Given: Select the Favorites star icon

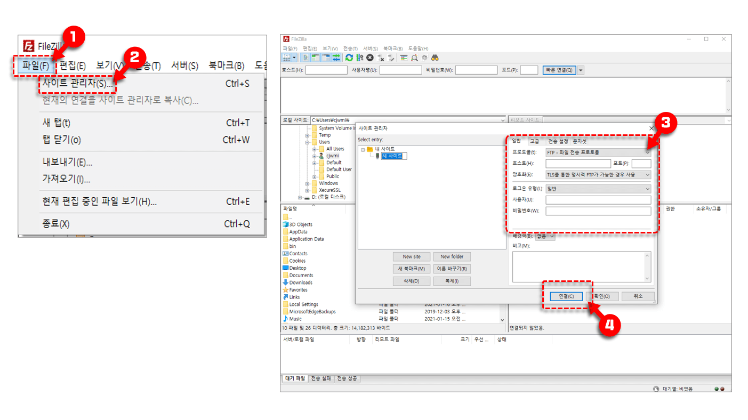Looking at the screenshot, I should 286,290.
